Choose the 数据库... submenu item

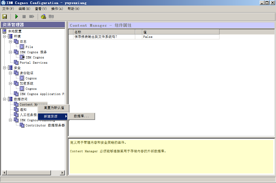pyautogui.click(x=81, y=116)
